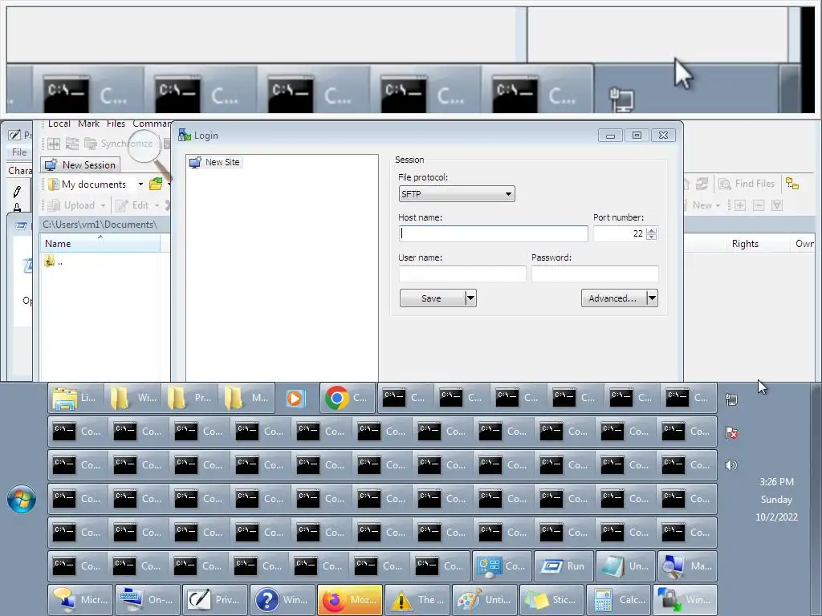Switch to WinSCP taskbar button
This screenshot has width=822, height=616.
686,600
